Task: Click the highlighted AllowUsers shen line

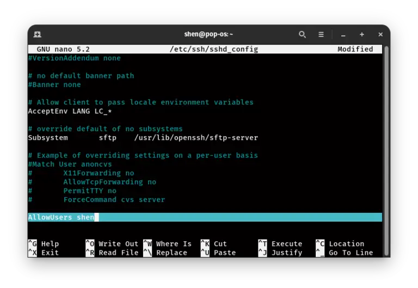Action: 205,217
